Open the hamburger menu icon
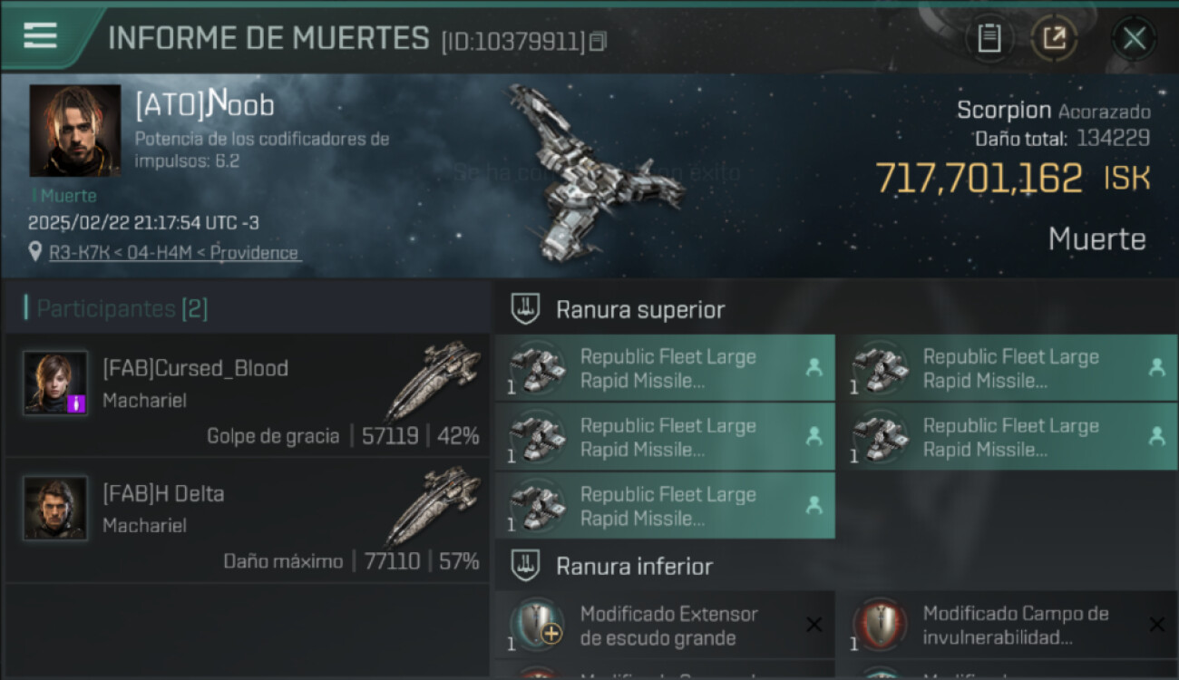The image size is (1179, 680). click(x=40, y=36)
